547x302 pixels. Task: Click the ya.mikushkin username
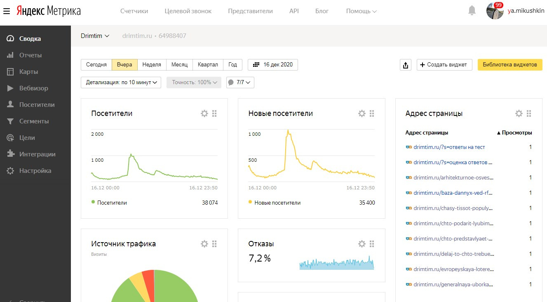526,11
